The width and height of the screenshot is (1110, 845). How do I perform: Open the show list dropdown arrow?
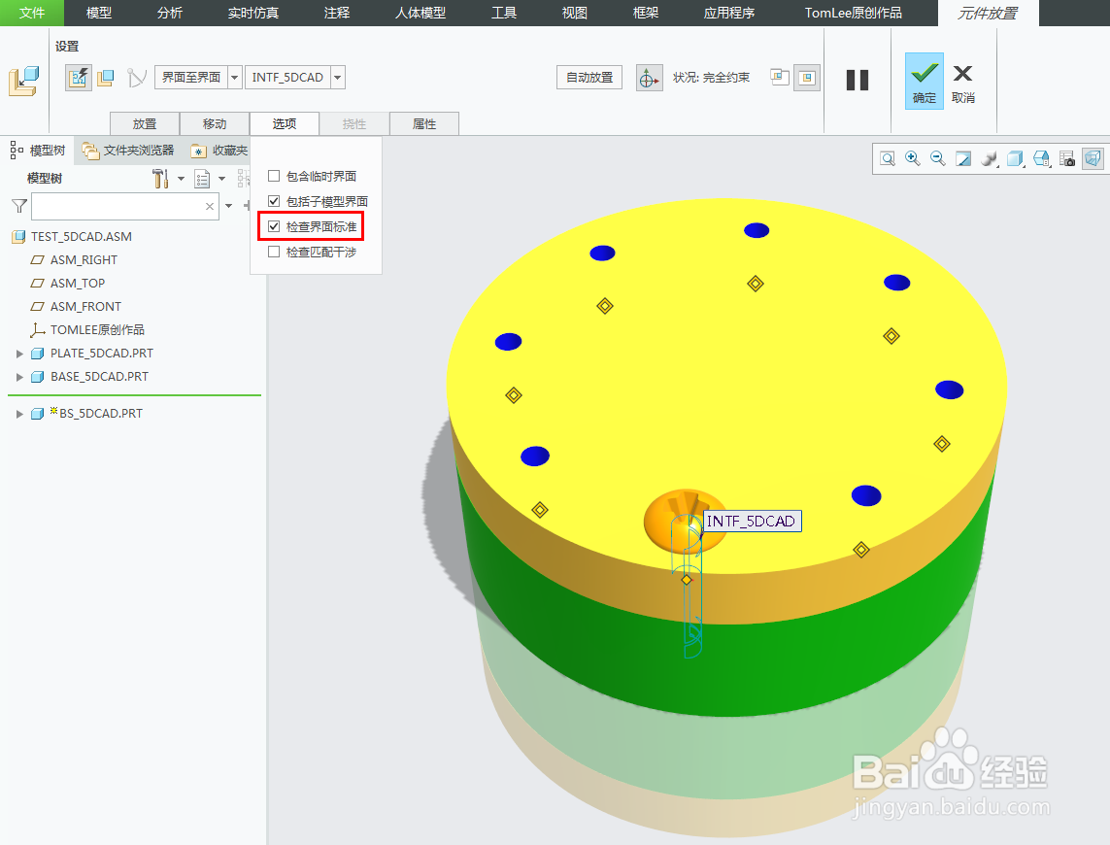pyautogui.click(x=222, y=179)
